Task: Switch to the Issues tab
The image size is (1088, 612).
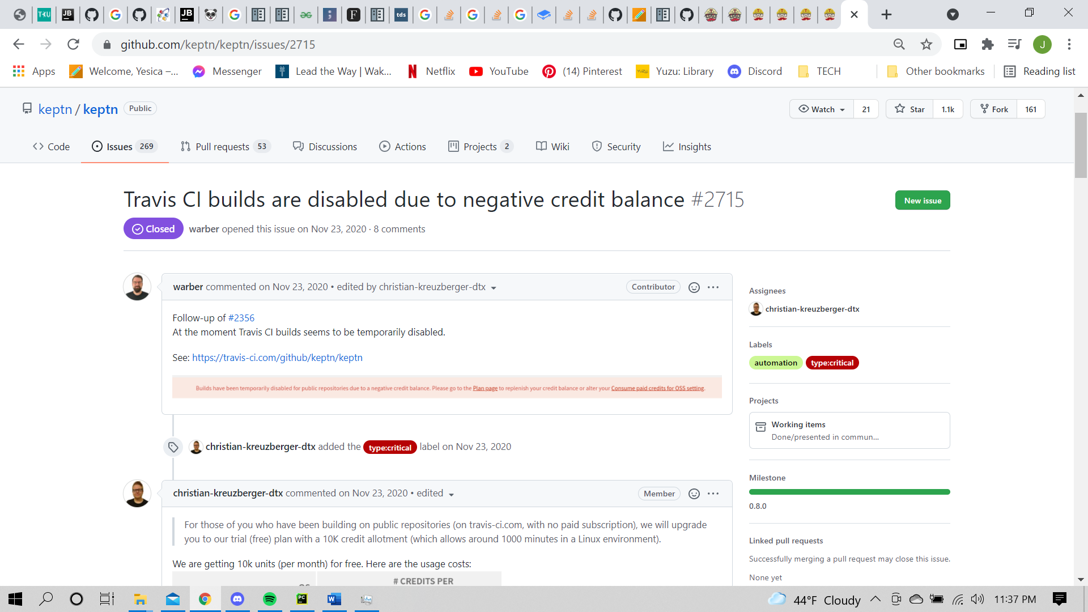Action: (124, 147)
